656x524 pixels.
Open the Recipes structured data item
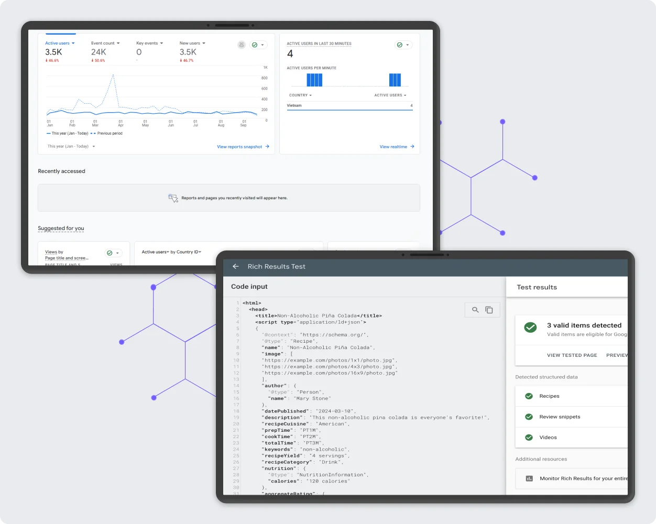coord(572,396)
